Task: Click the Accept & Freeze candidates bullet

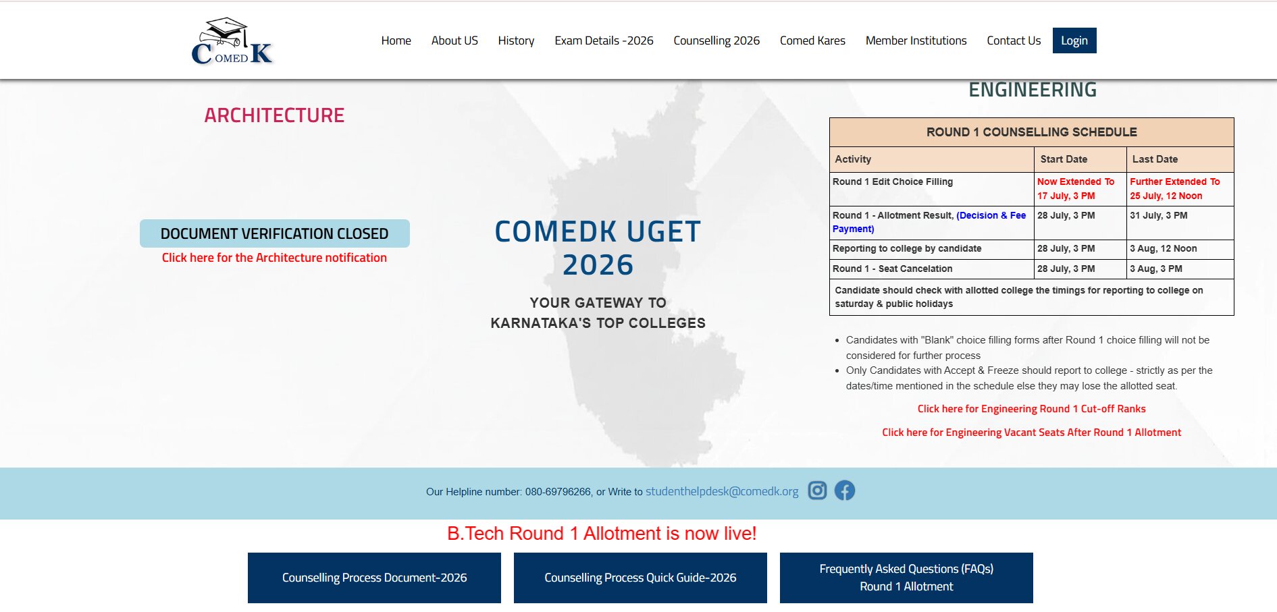Action: pyautogui.click(x=1028, y=378)
